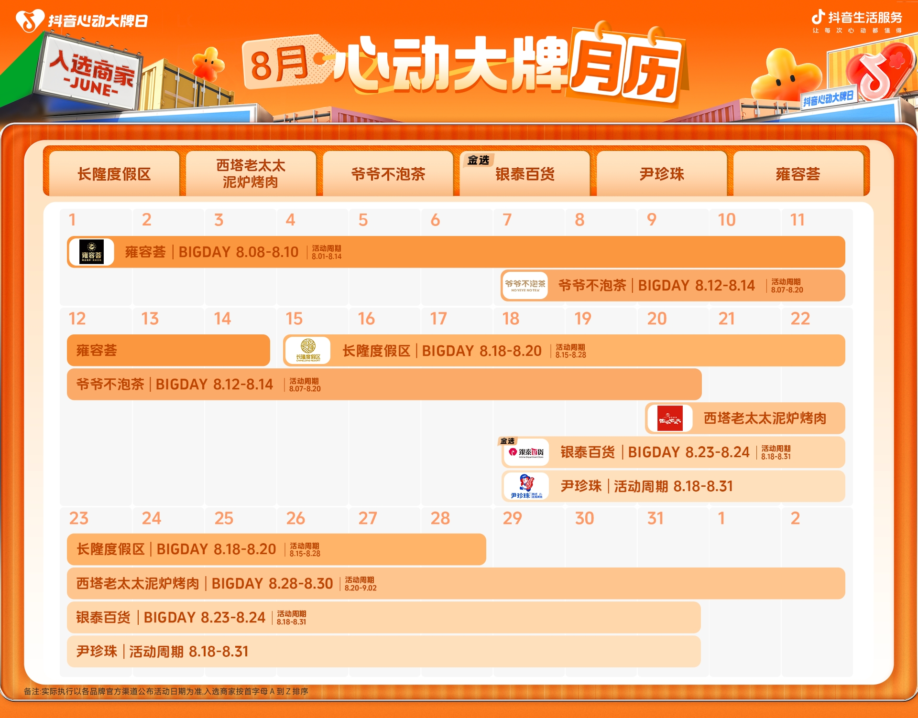
Task: Select the 银泰百货 tab
Action: click(x=525, y=174)
